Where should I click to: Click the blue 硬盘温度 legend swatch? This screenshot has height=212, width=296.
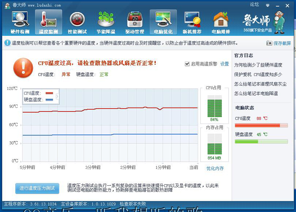(49, 100)
